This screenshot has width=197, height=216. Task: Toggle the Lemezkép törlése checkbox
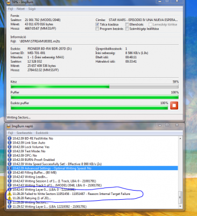[x=150, y=24]
